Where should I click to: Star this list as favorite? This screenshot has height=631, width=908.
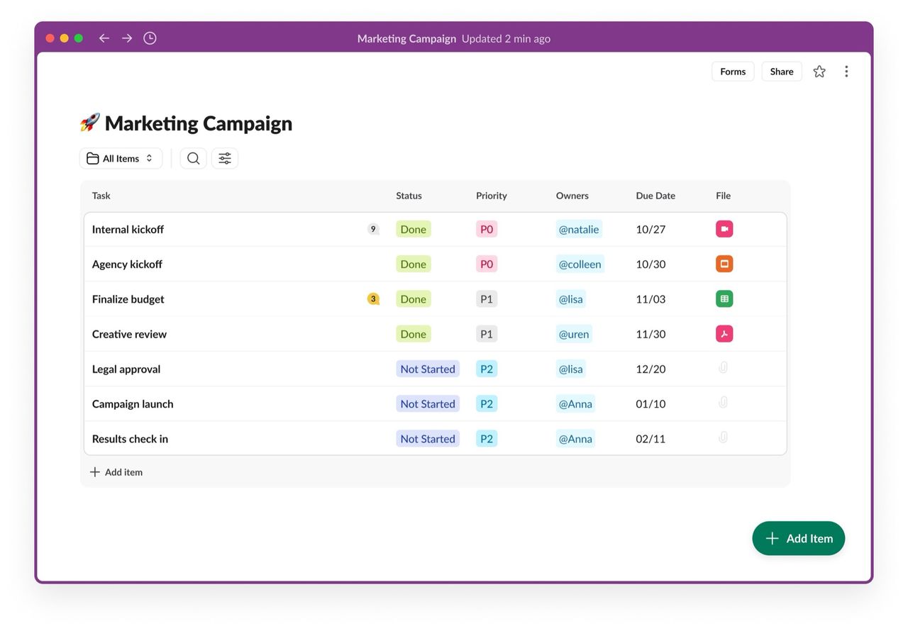click(x=819, y=72)
